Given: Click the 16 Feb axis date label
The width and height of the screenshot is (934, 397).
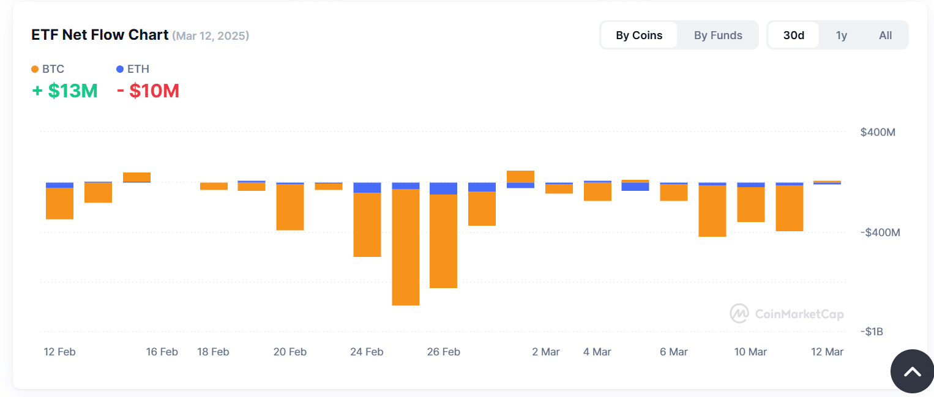Looking at the screenshot, I should pos(162,352).
